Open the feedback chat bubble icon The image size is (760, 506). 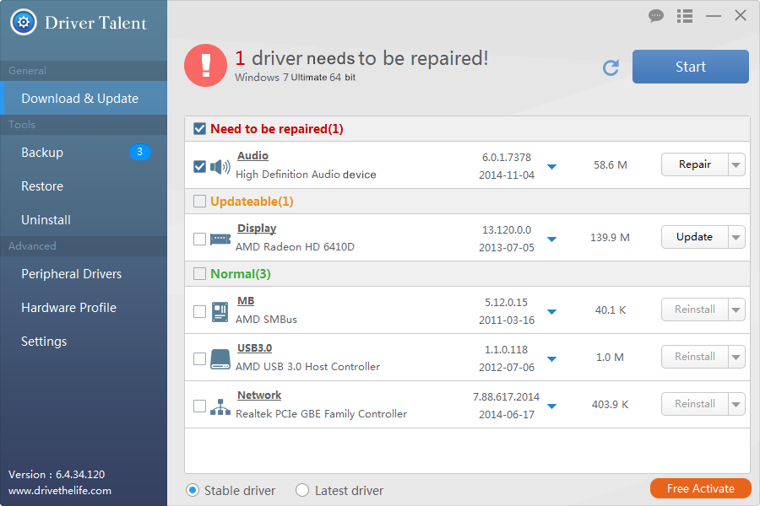(x=656, y=16)
